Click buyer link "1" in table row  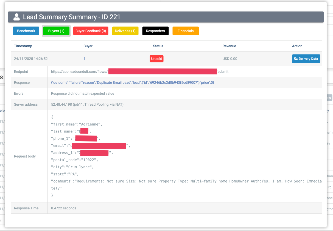tap(85, 59)
